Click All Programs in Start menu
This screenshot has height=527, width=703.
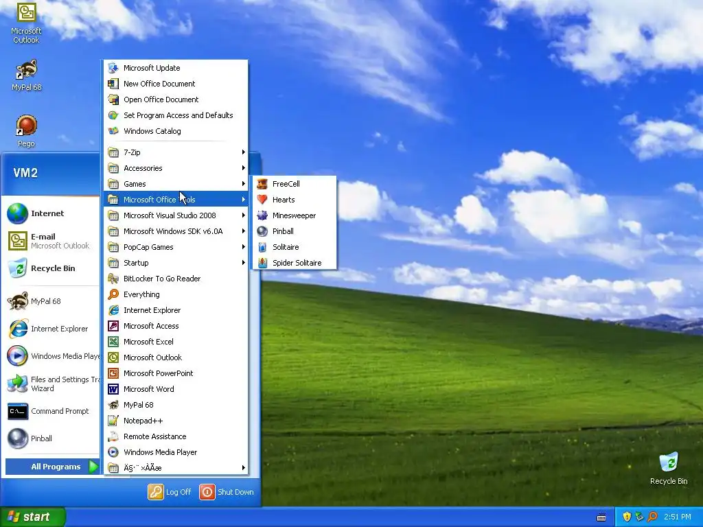(x=52, y=467)
